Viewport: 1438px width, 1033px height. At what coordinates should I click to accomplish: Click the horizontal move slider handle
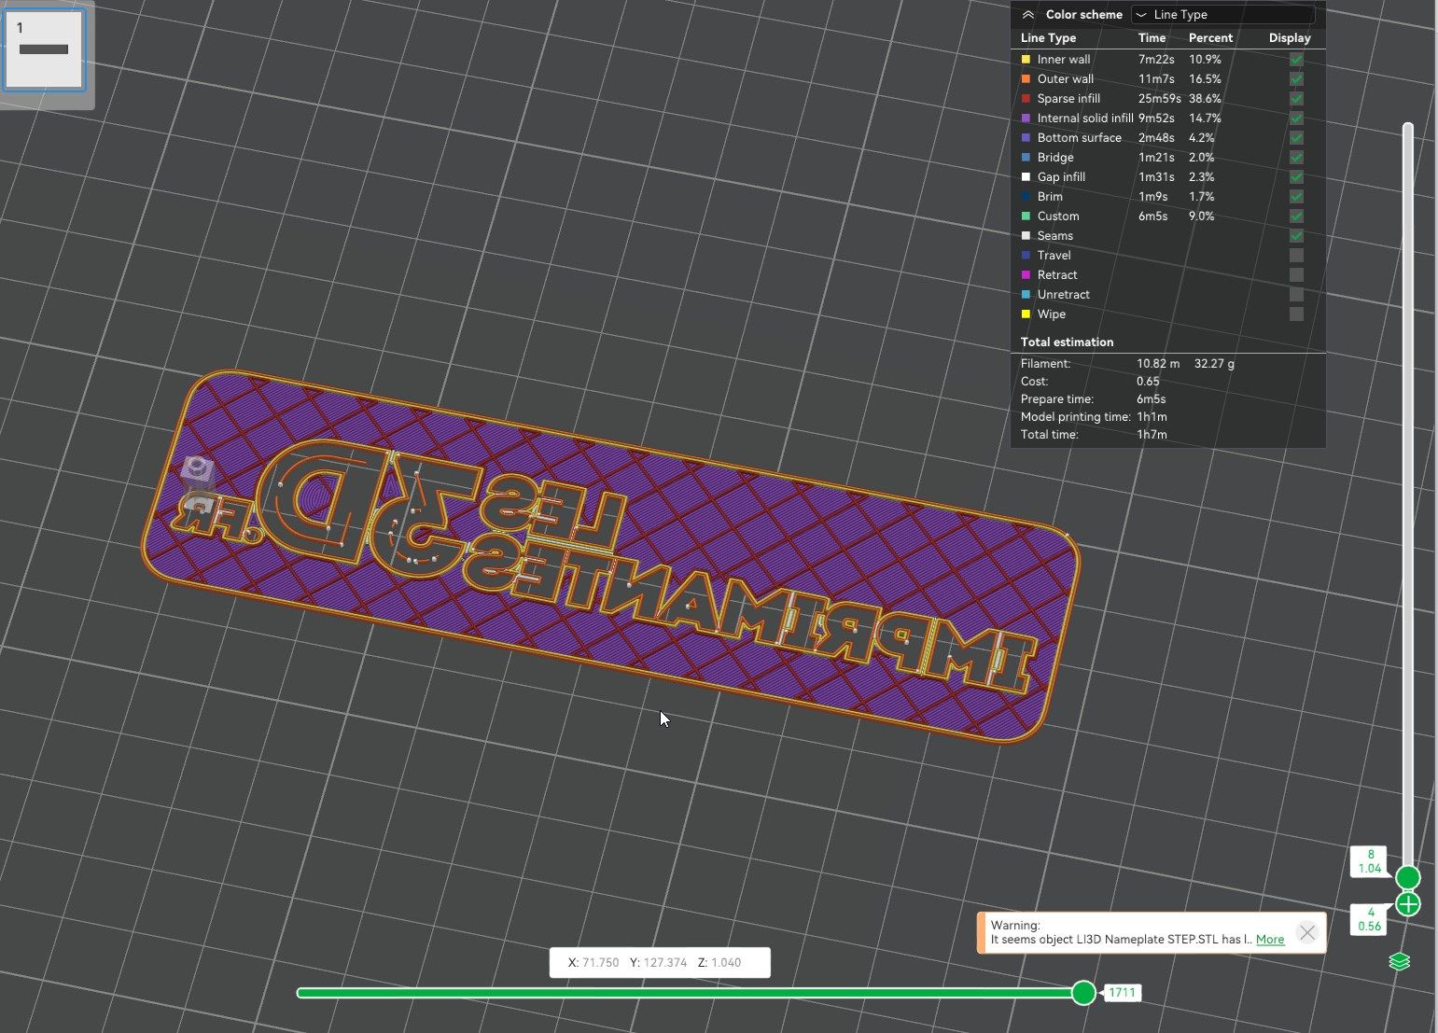pos(1083,993)
